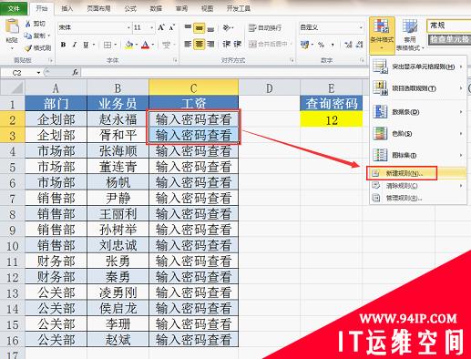The height and width of the screenshot is (359, 471).
Task: Click the center align text icon
Action: [200, 45]
